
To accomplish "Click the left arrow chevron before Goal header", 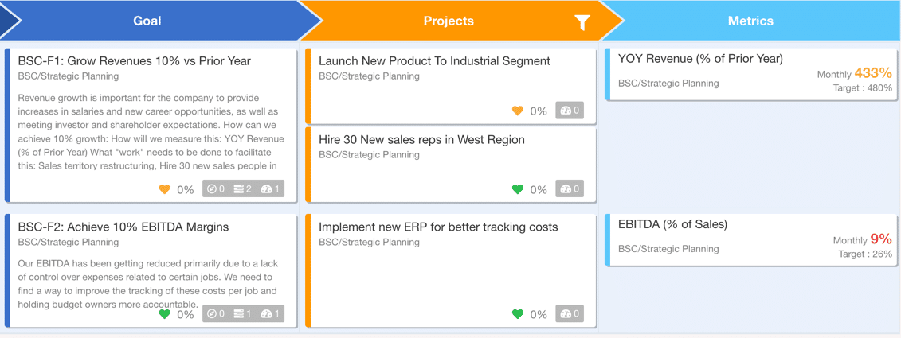I will [x=10, y=21].
